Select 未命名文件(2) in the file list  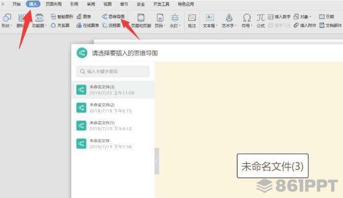[x=113, y=108]
